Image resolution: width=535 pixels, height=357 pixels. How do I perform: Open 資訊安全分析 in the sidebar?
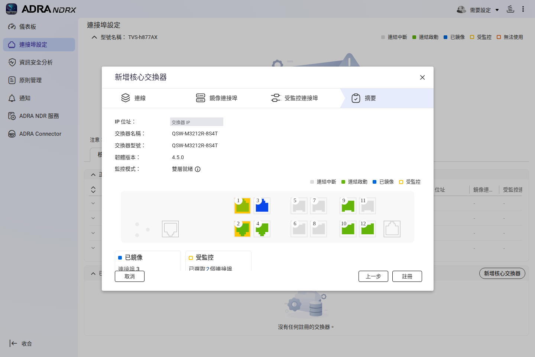[39, 62]
